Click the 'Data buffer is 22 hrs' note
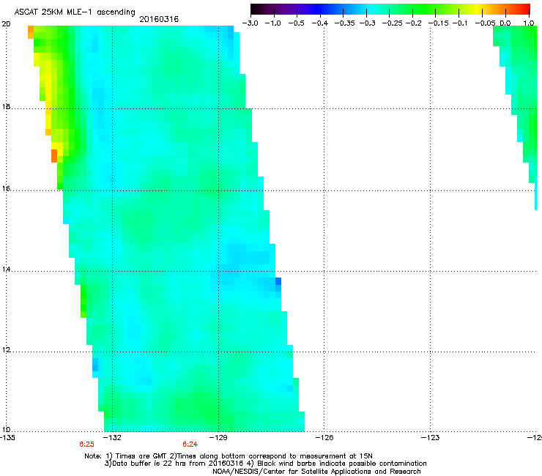The height and width of the screenshot is (476, 542). click(x=265, y=464)
